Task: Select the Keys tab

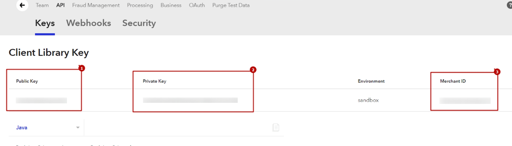Action: point(45,23)
